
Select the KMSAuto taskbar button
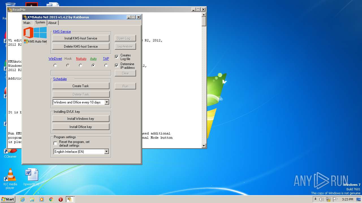(x=70, y=199)
